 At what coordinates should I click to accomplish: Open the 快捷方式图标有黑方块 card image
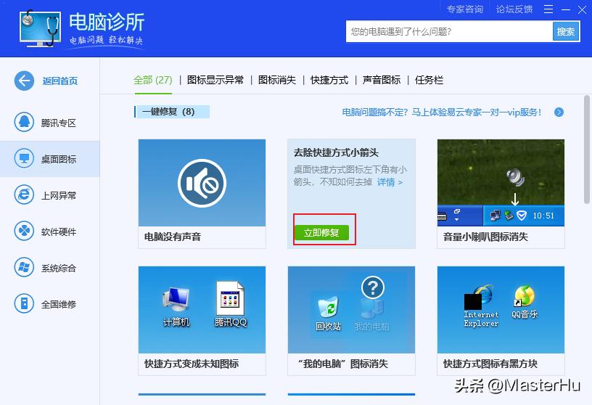(x=501, y=310)
